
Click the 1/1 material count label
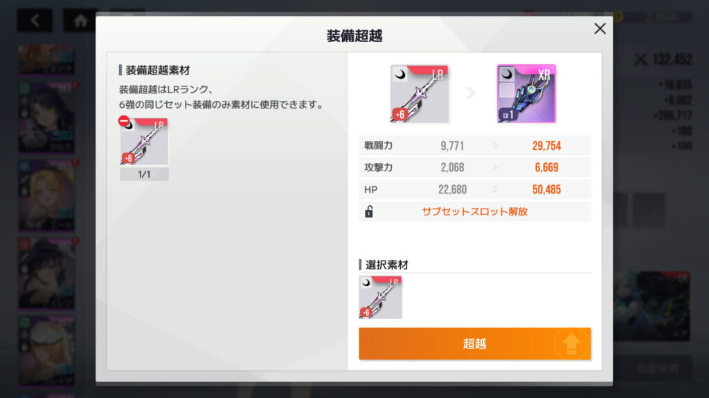144,174
